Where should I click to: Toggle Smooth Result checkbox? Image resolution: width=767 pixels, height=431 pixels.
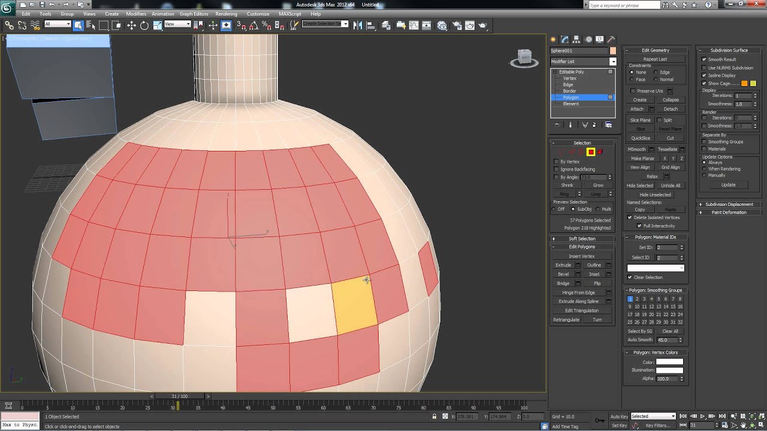pyautogui.click(x=704, y=59)
